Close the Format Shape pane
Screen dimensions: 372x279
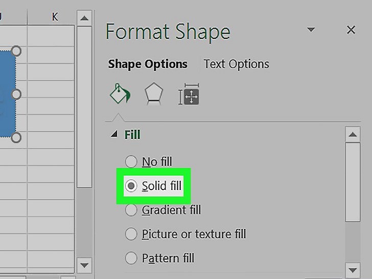(351, 30)
